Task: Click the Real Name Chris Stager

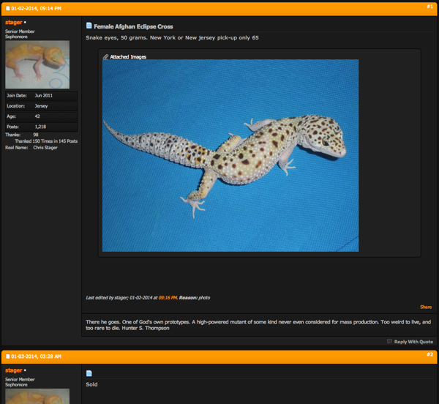Action: 45,148
